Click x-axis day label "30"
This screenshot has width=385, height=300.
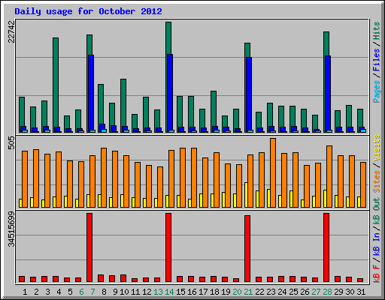coord(350,292)
